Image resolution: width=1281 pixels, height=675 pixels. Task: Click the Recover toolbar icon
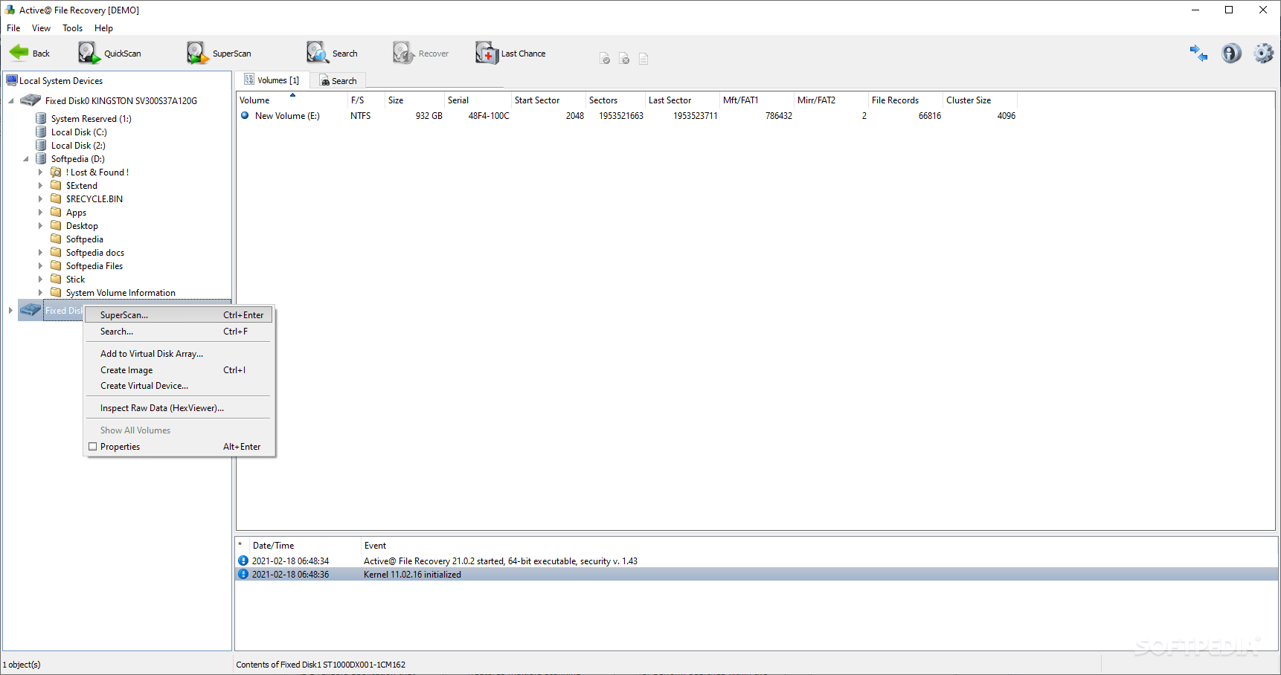[421, 52]
